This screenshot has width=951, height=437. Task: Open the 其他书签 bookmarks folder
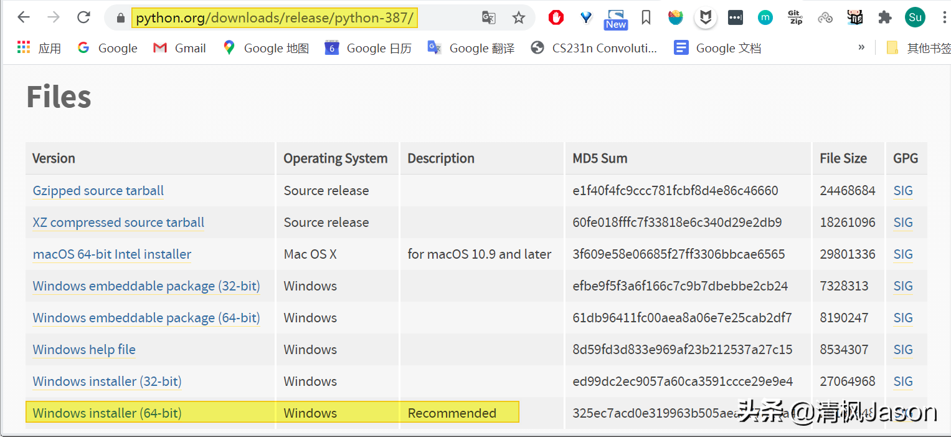pos(919,48)
